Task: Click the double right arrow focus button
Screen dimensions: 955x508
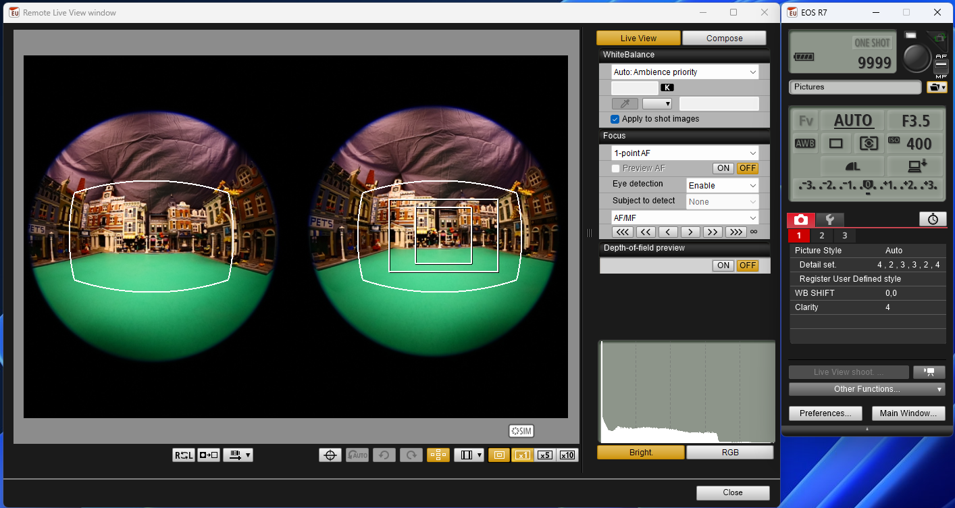Action: [713, 232]
